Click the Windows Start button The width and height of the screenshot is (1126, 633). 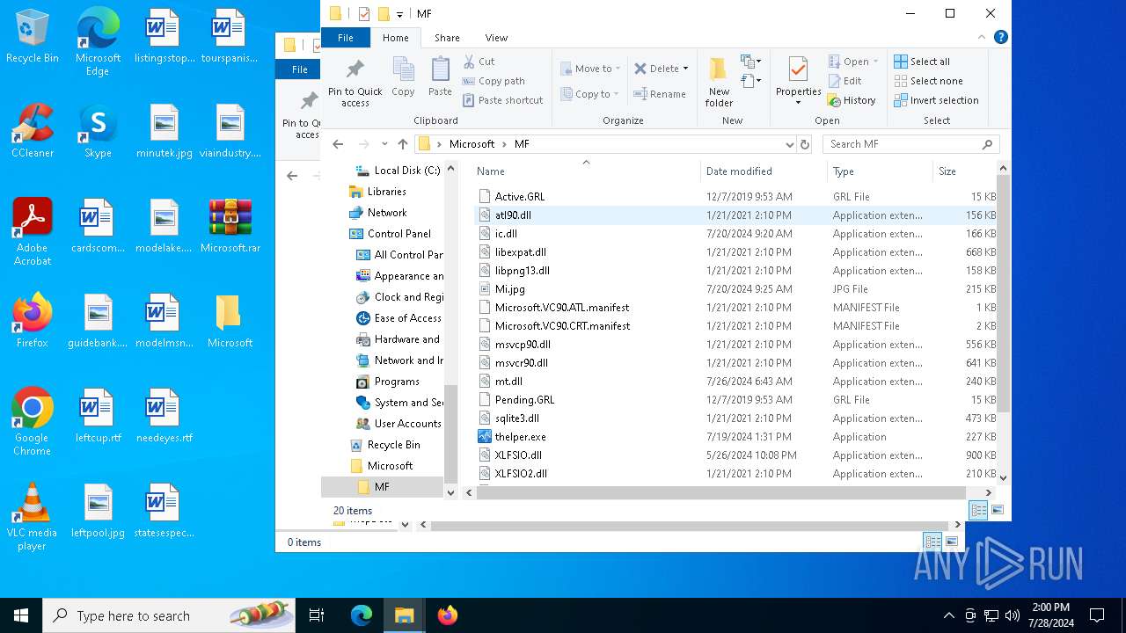coord(21,615)
